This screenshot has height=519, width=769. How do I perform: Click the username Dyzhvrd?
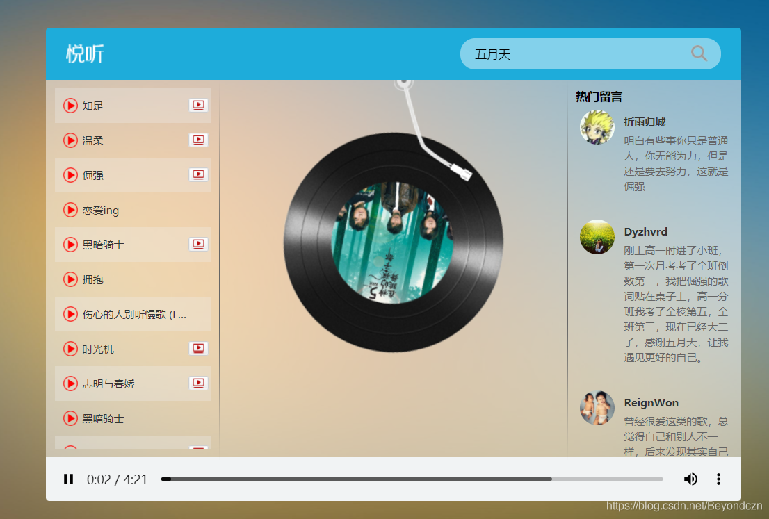[x=645, y=232]
